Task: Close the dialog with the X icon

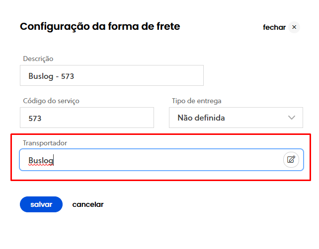Action: (x=294, y=27)
